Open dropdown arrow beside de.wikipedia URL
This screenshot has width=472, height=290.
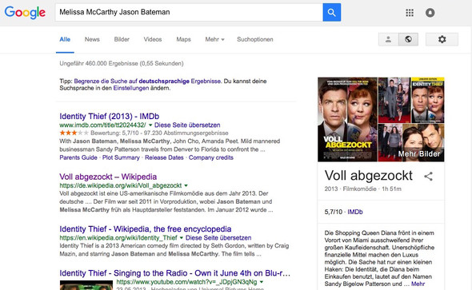[x=186, y=185]
